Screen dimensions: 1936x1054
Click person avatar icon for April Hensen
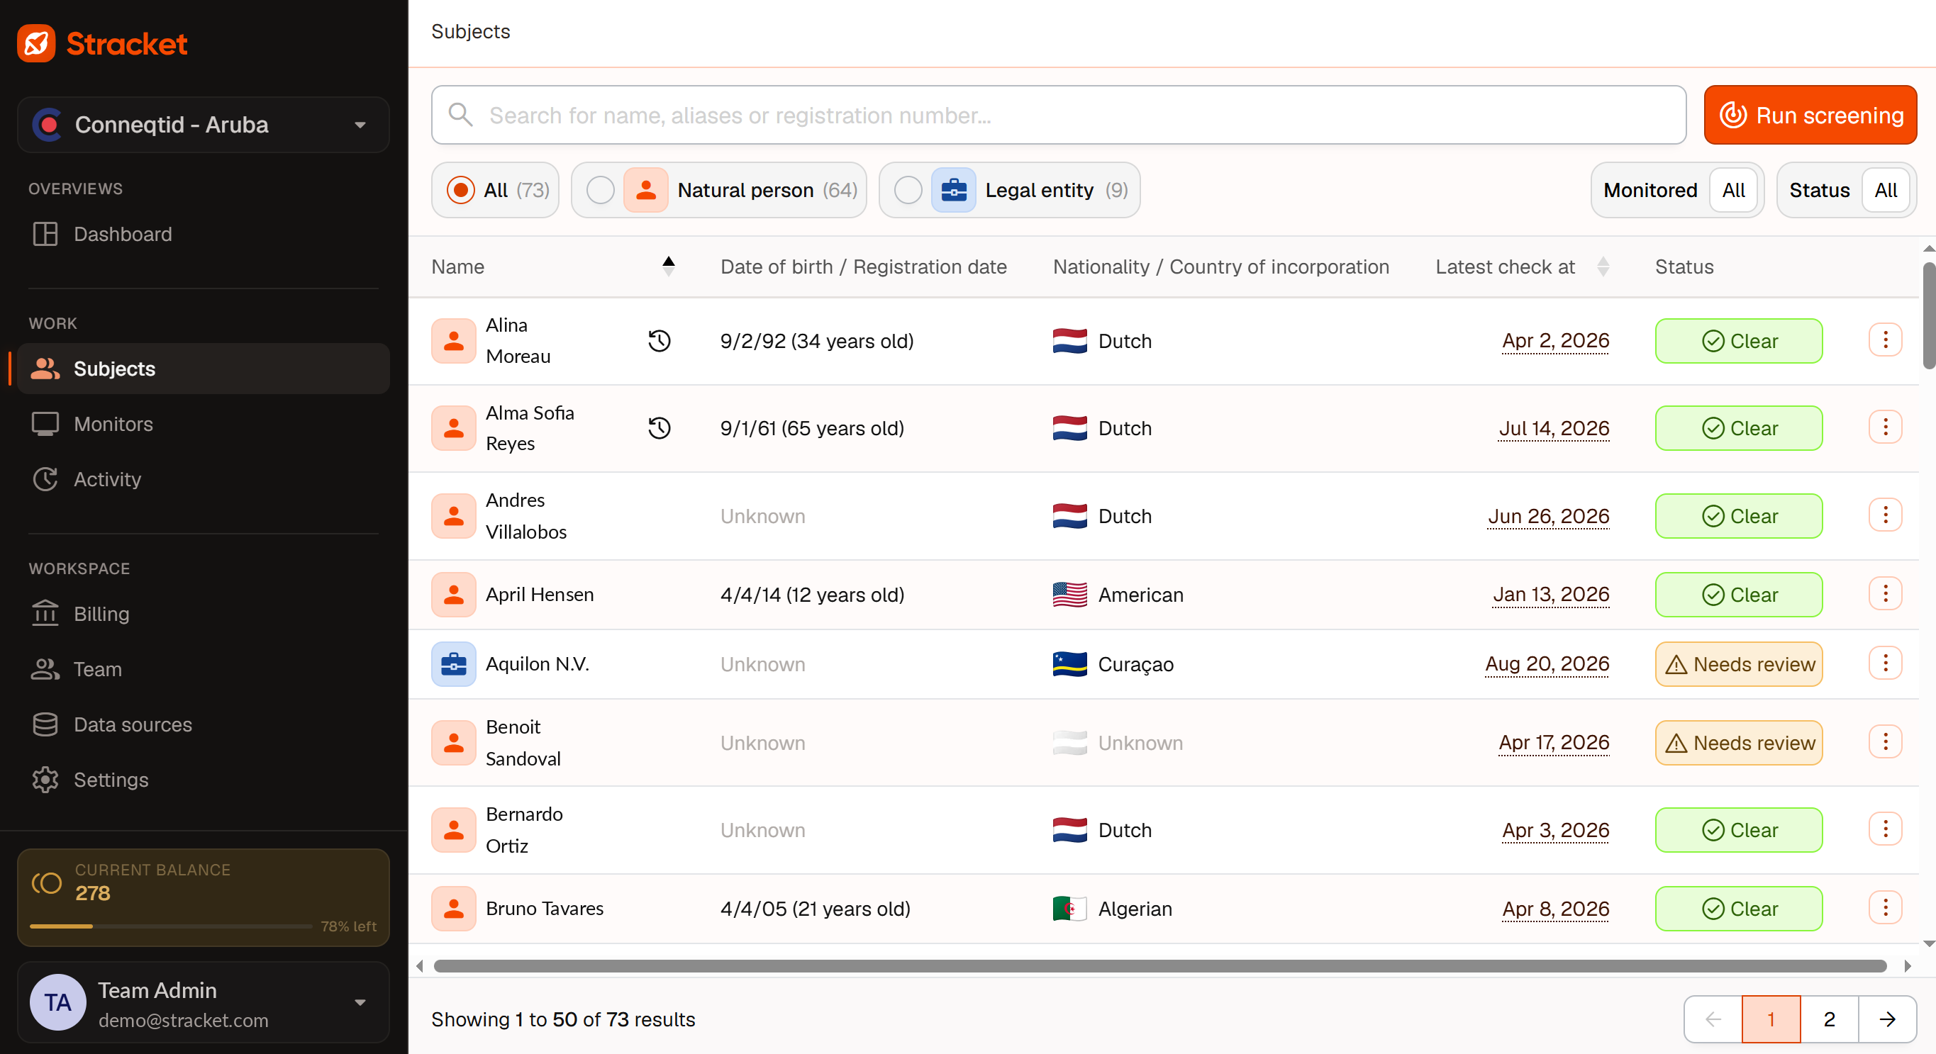[x=453, y=595]
